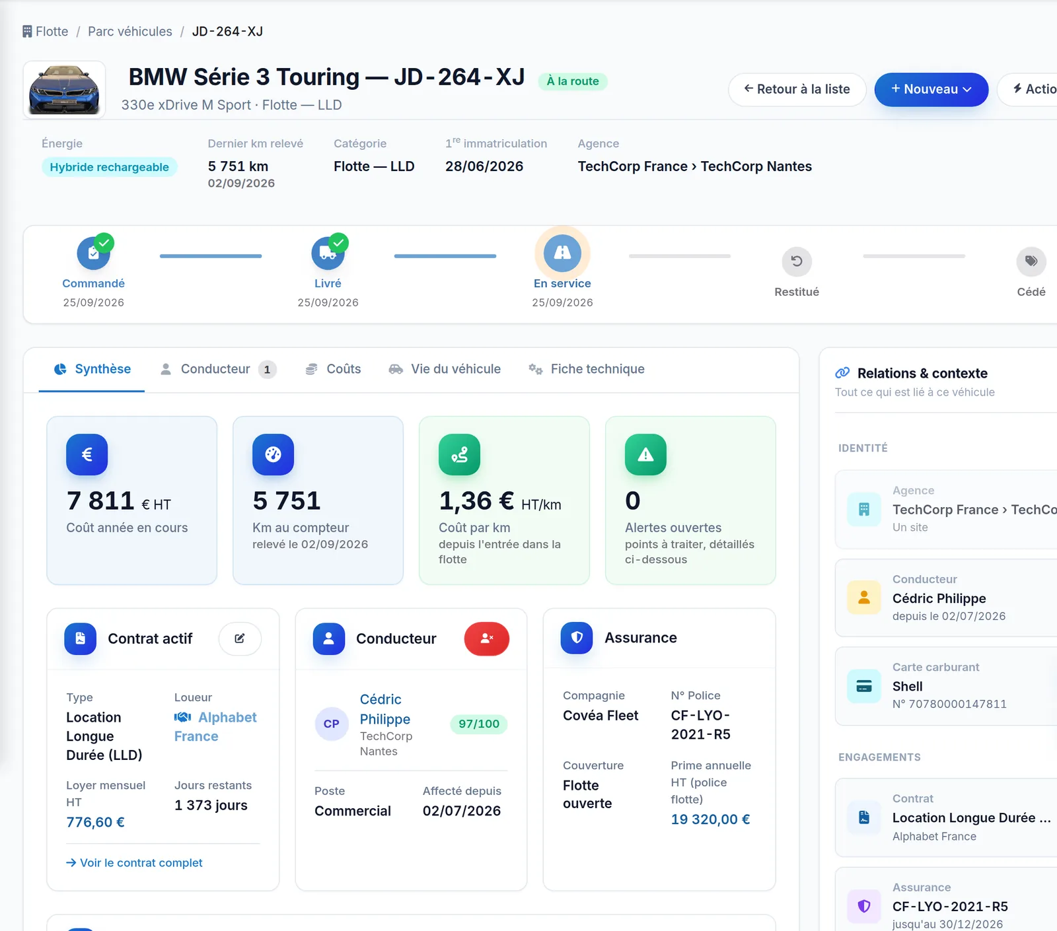1057x931 pixels.
Task: Open the Nouveau dropdown menu
Action: point(931,89)
